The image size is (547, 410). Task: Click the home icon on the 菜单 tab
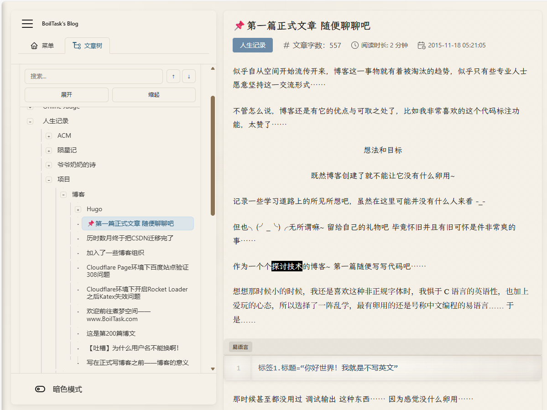coord(35,45)
